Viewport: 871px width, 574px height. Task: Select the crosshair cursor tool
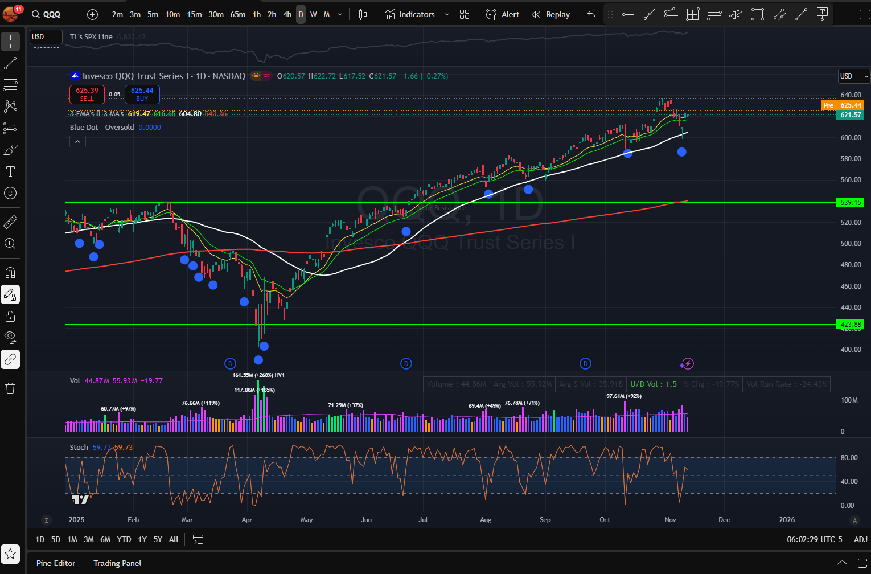point(10,42)
